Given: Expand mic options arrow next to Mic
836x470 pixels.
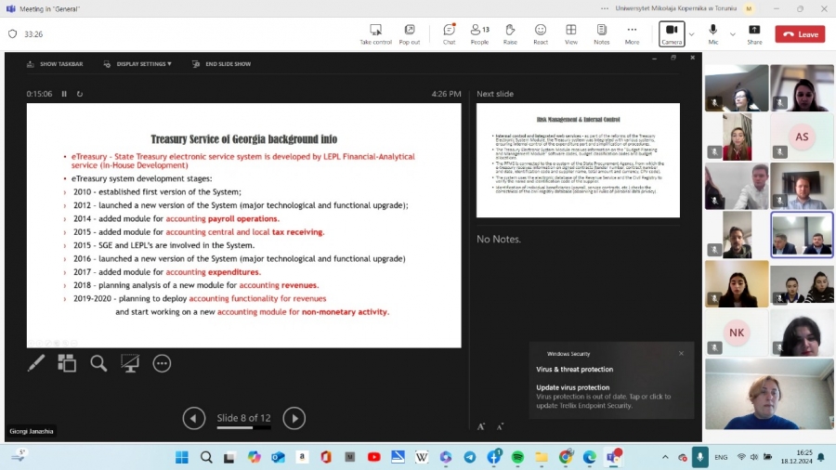Looking at the screenshot, I should pyautogui.click(x=733, y=34).
